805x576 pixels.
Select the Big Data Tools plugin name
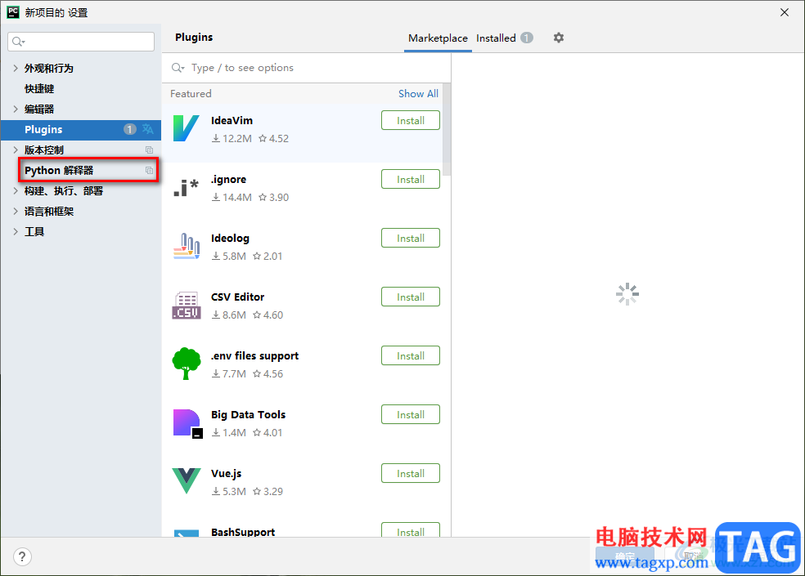point(248,414)
